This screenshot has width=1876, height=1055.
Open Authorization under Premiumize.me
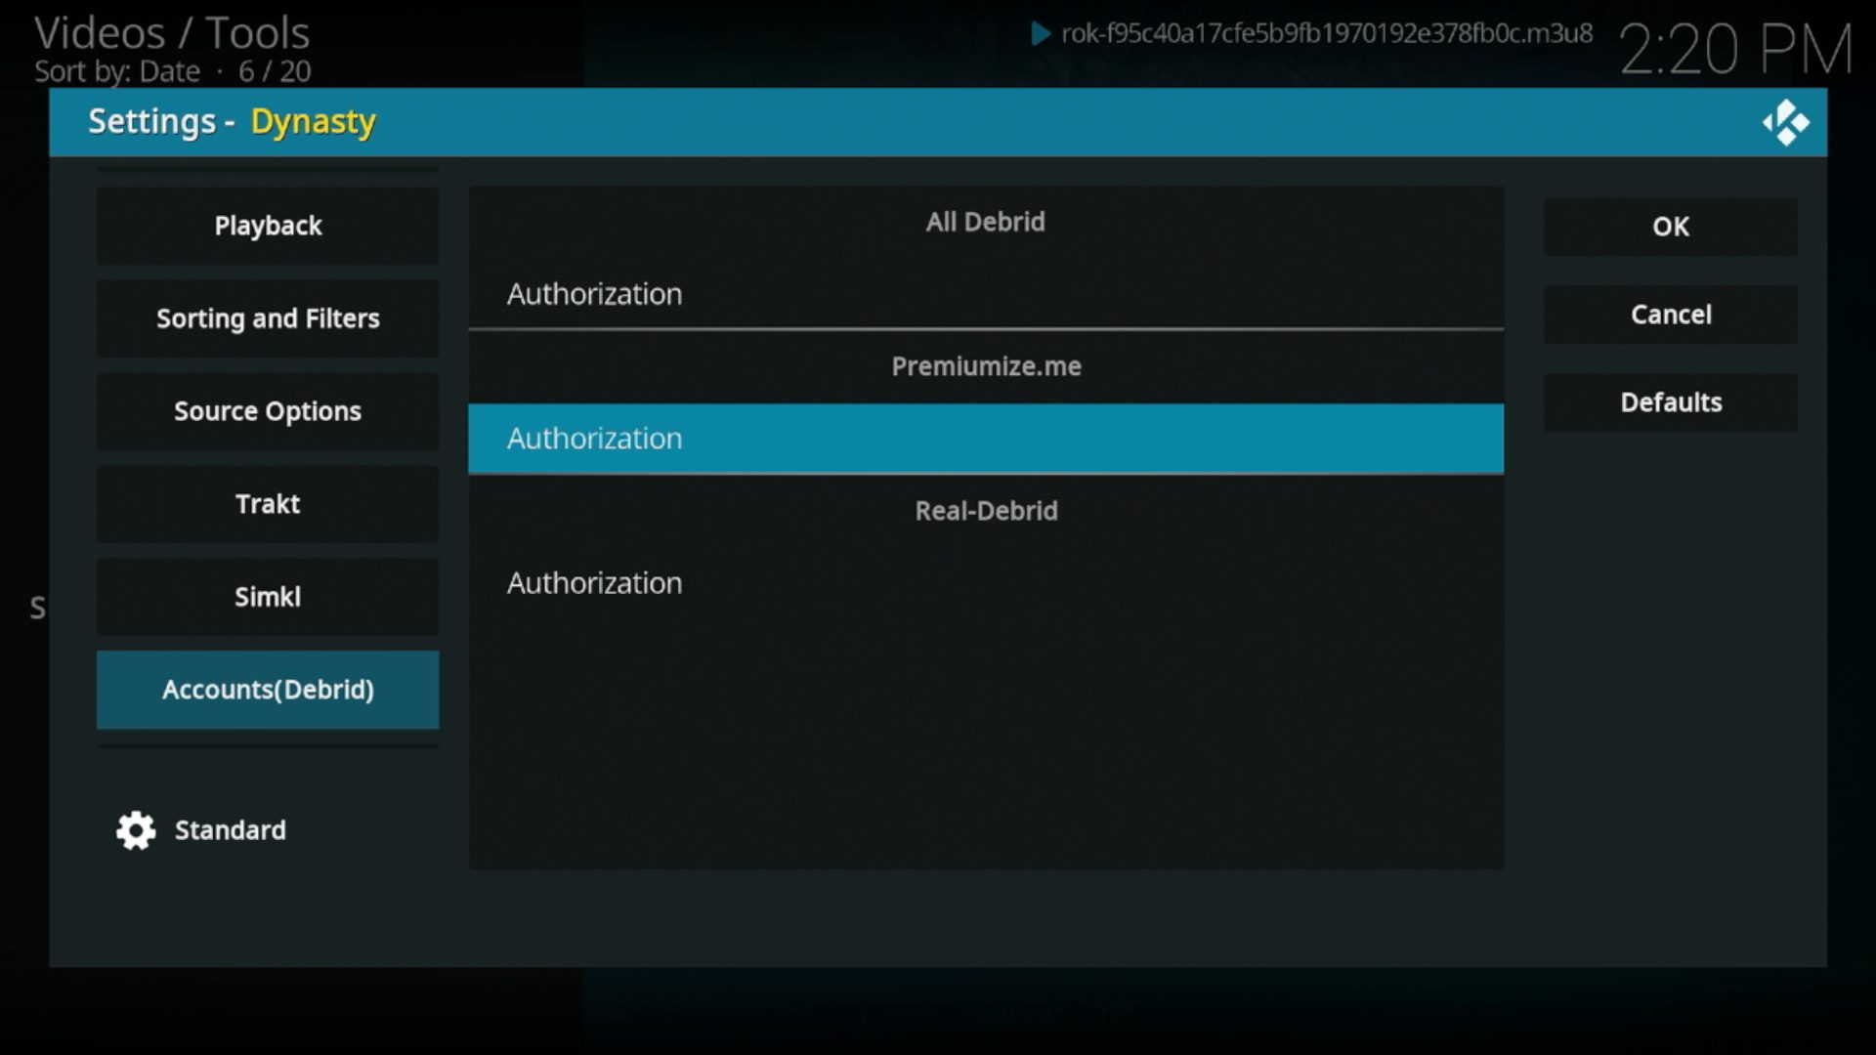click(x=986, y=439)
